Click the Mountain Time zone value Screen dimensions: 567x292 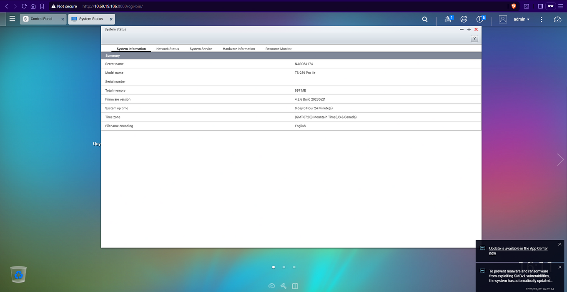pyautogui.click(x=326, y=117)
